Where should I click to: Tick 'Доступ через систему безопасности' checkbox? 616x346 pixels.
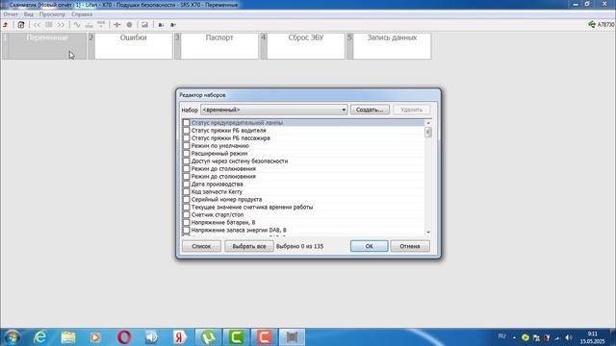tap(186, 161)
